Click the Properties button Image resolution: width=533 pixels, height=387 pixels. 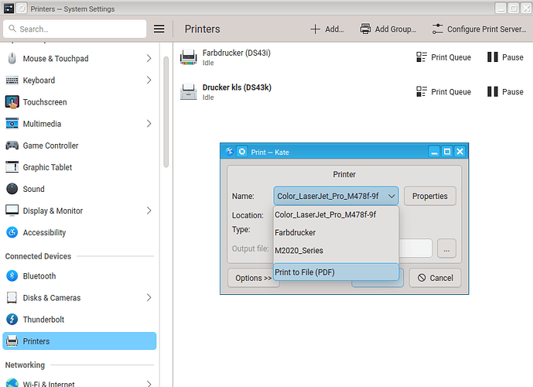pos(429,197)
